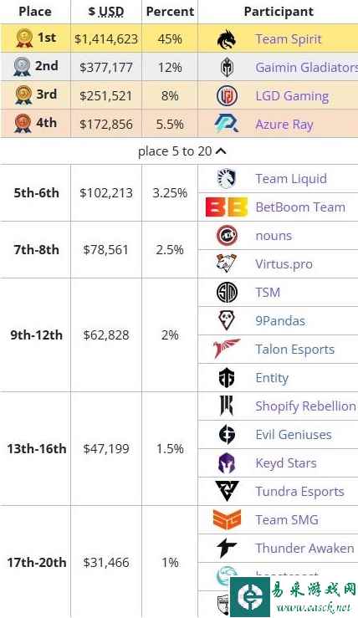This screenshot has width=358, height=618.
Task: Click the 1st place gold medal icon
Action: pyautogui.click(x=25, y=38)
